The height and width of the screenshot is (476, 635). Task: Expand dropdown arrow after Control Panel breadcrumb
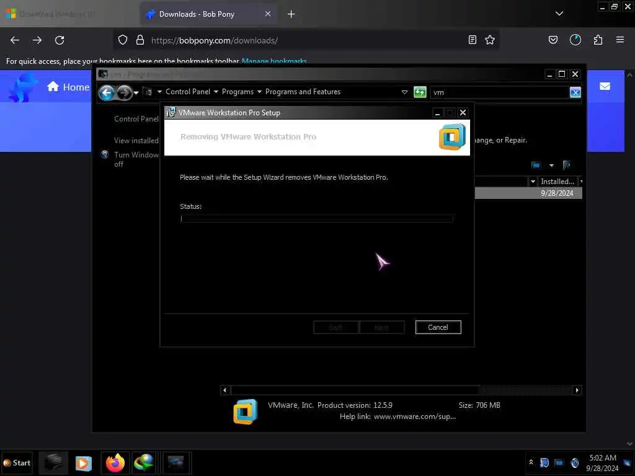(x=216, y=92)
